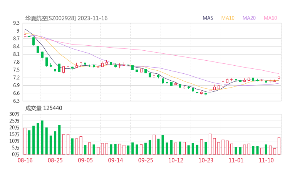Click the 7.8 price axis label
285x169 pixels.
tap(16, 62)
